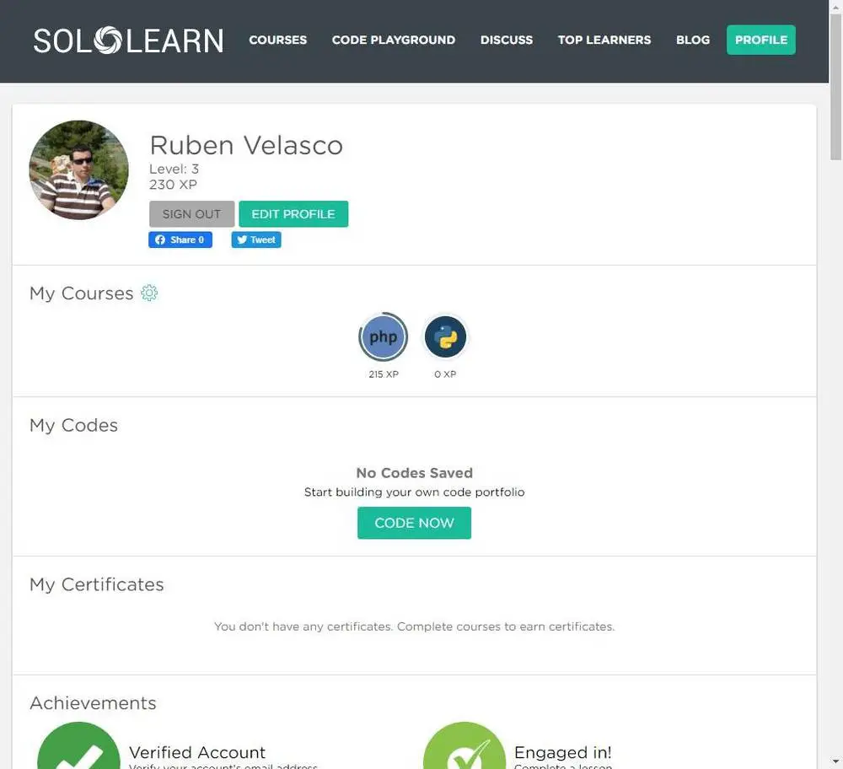Click Ruben Velasco's profile photo
The image size is (843, 769).
point(78,170)
